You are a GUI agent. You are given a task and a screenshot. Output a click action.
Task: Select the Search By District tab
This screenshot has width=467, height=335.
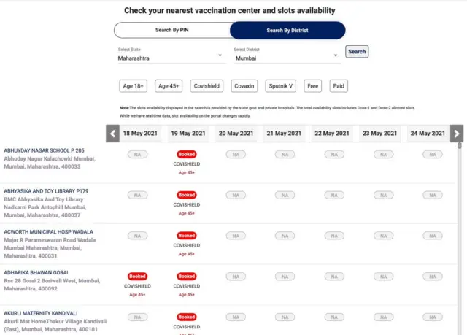pyautogui.click(x=287, y=30)
